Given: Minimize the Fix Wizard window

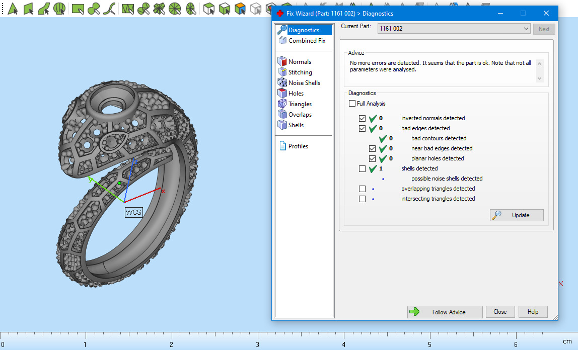Looking at the screenshot, I should (500, 13).
